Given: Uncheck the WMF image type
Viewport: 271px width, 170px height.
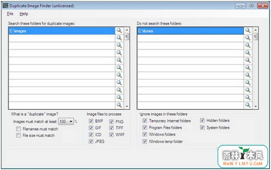Looking at the screenshot, I should point(111,134).
